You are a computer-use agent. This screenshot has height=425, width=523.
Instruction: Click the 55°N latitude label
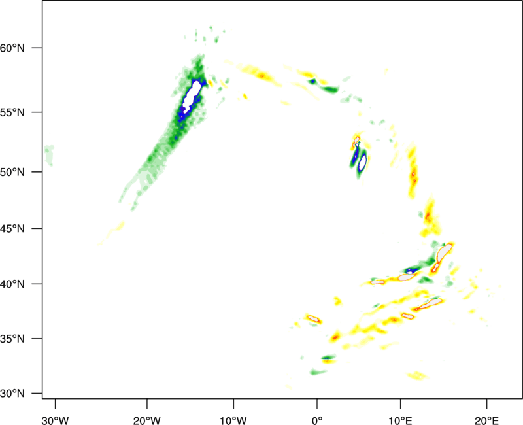click(12, 112)
